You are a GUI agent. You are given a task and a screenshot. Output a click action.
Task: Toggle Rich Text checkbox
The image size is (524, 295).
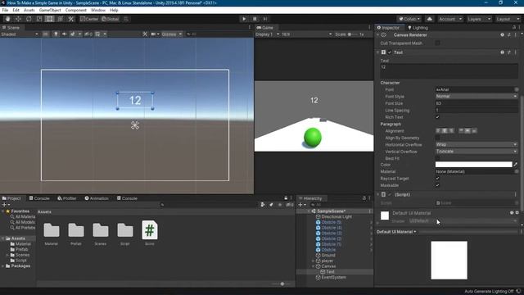tap(437, 117)
